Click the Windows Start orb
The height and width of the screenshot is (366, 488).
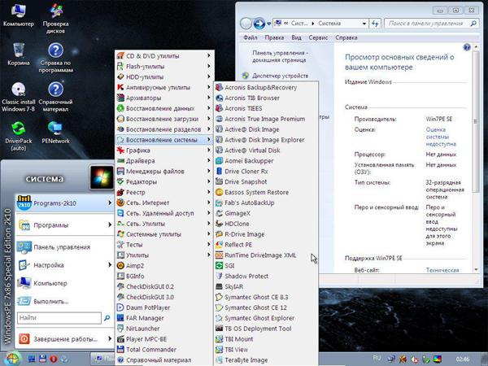coord(12,359)
